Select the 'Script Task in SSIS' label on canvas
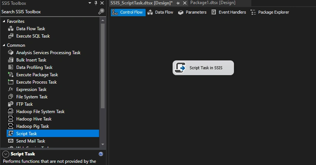 (x=206, y=68)
